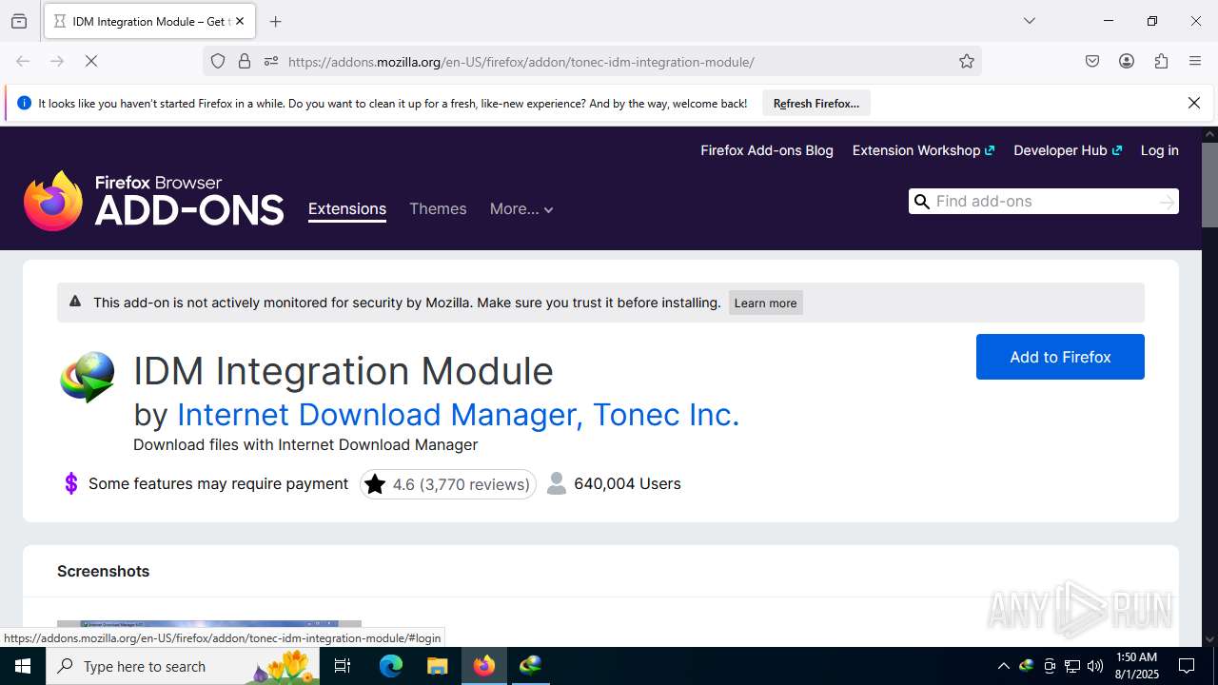Screen dimensions: 1218x685
Task: Click Log in link
Action: (x=1159, y=150)
